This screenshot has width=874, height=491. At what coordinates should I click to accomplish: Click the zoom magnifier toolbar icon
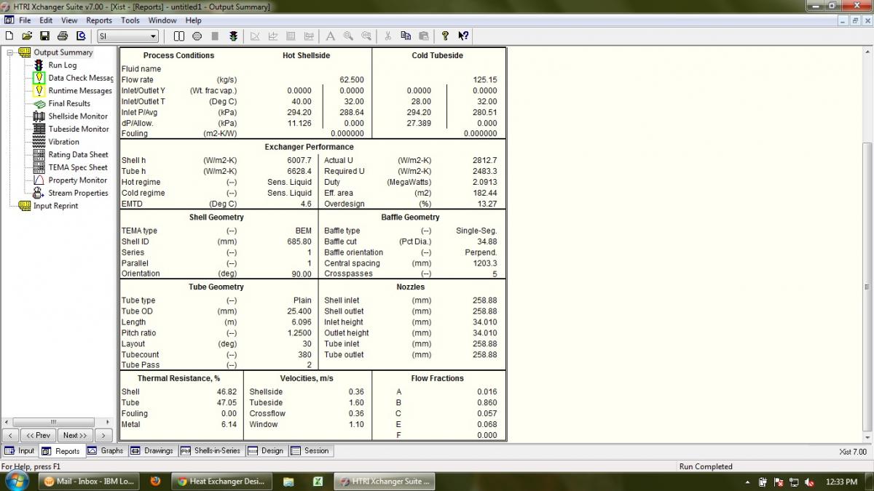pos(348,36)
